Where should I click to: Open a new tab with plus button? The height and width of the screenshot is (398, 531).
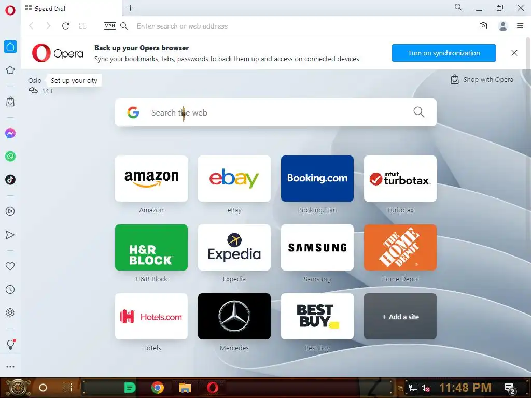[130, 8]
